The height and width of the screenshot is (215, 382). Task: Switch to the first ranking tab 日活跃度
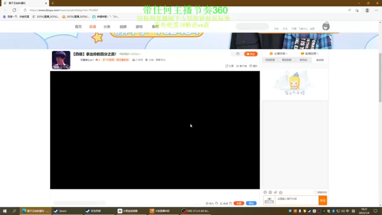(270, 60)
